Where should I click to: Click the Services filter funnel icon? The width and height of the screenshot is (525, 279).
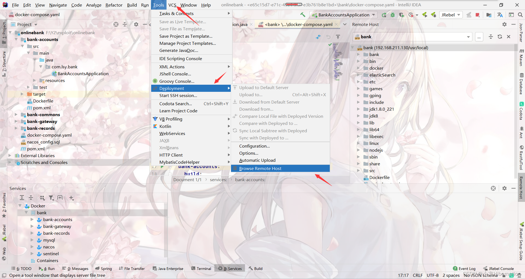click(x=51, y=198)
